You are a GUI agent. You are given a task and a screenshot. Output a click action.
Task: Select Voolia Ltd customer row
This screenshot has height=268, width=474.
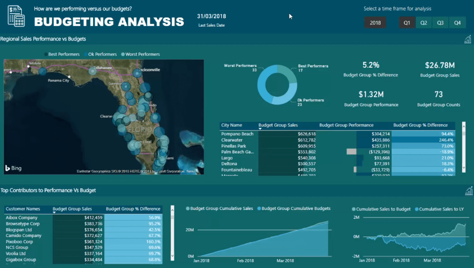pos(83,253)
